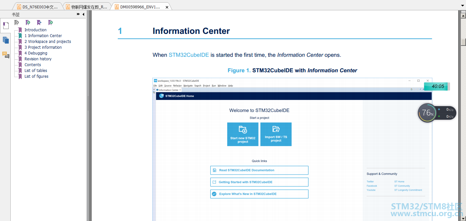Click the Navigate menu in the figure's menu bar
The height and width of the screenshot is (221, 466).
pyautogui.click(x=188, y=86)
